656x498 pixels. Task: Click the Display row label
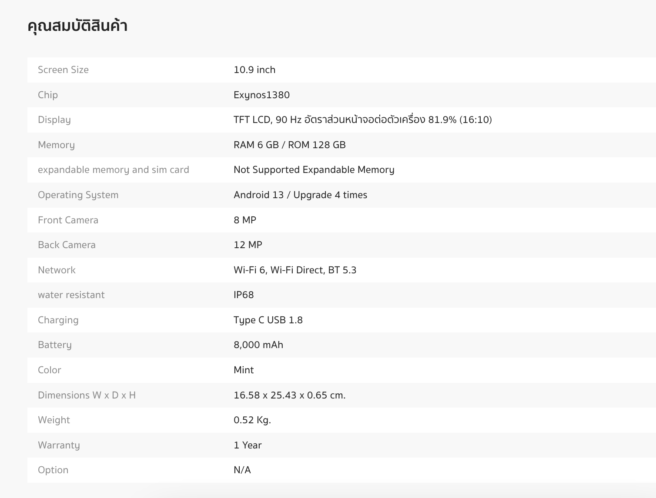(54, 120)
